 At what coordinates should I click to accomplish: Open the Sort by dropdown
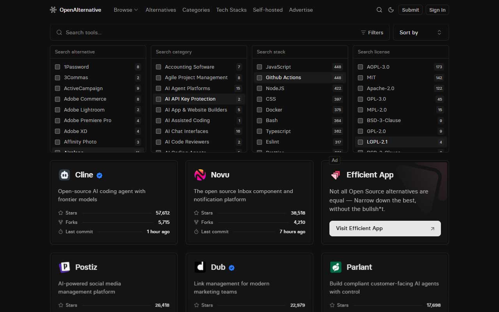point(421,32)
